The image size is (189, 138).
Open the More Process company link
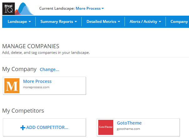tap(37, 81)
